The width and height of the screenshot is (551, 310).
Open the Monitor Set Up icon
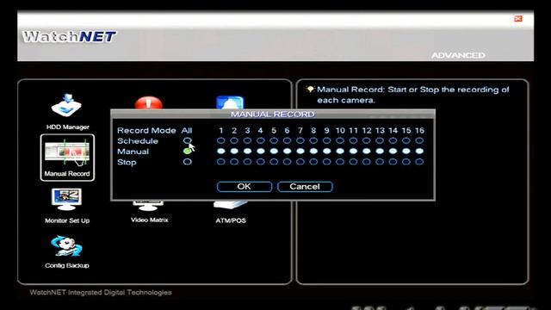tap(67, 206)
